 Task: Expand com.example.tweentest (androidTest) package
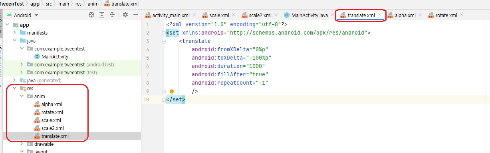click(22, 64)
